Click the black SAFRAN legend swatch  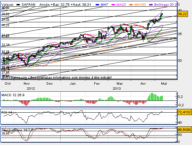pos(19,5)
